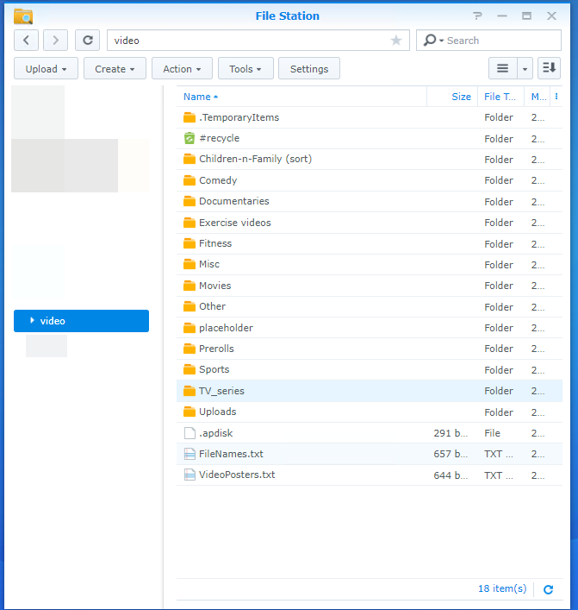This screenshot has height=610, width=578.
Task: Reload the listing from the bottom refresh icon
Action: [548, 589]
